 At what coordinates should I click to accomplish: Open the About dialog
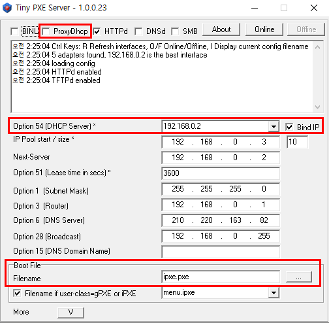pyautogui.click(x=221, y=29)
